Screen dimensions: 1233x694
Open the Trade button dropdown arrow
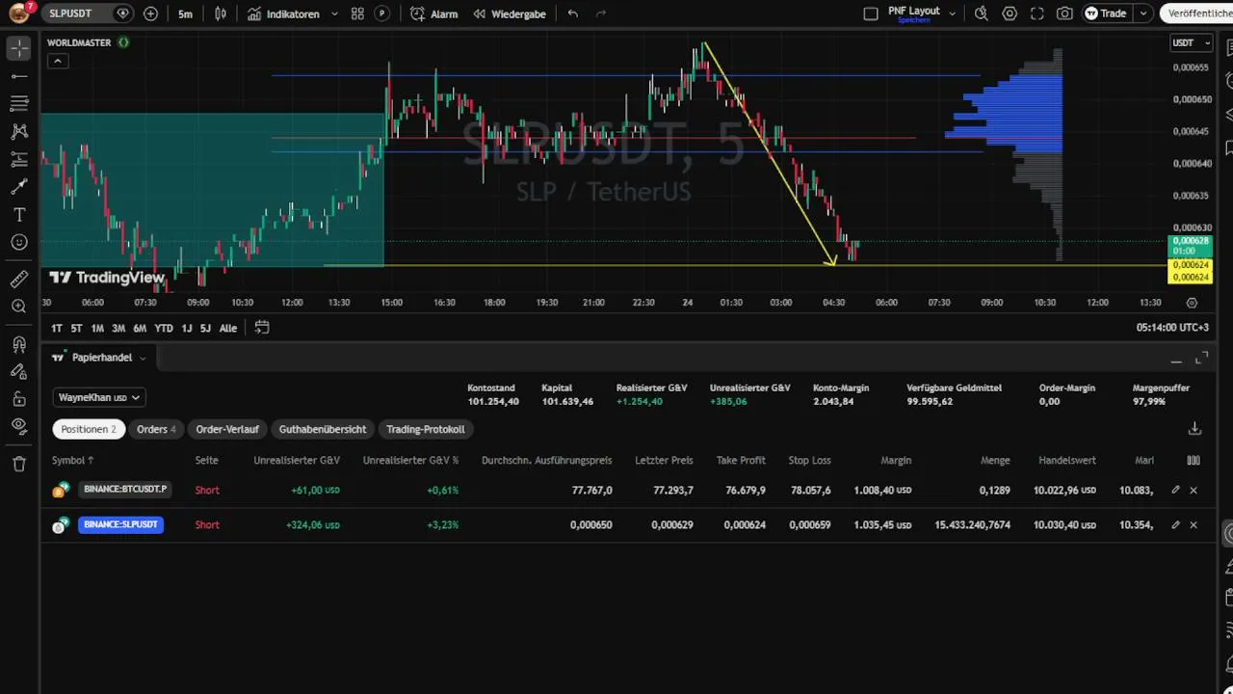pyautogui.click(x=1143, y=13)
